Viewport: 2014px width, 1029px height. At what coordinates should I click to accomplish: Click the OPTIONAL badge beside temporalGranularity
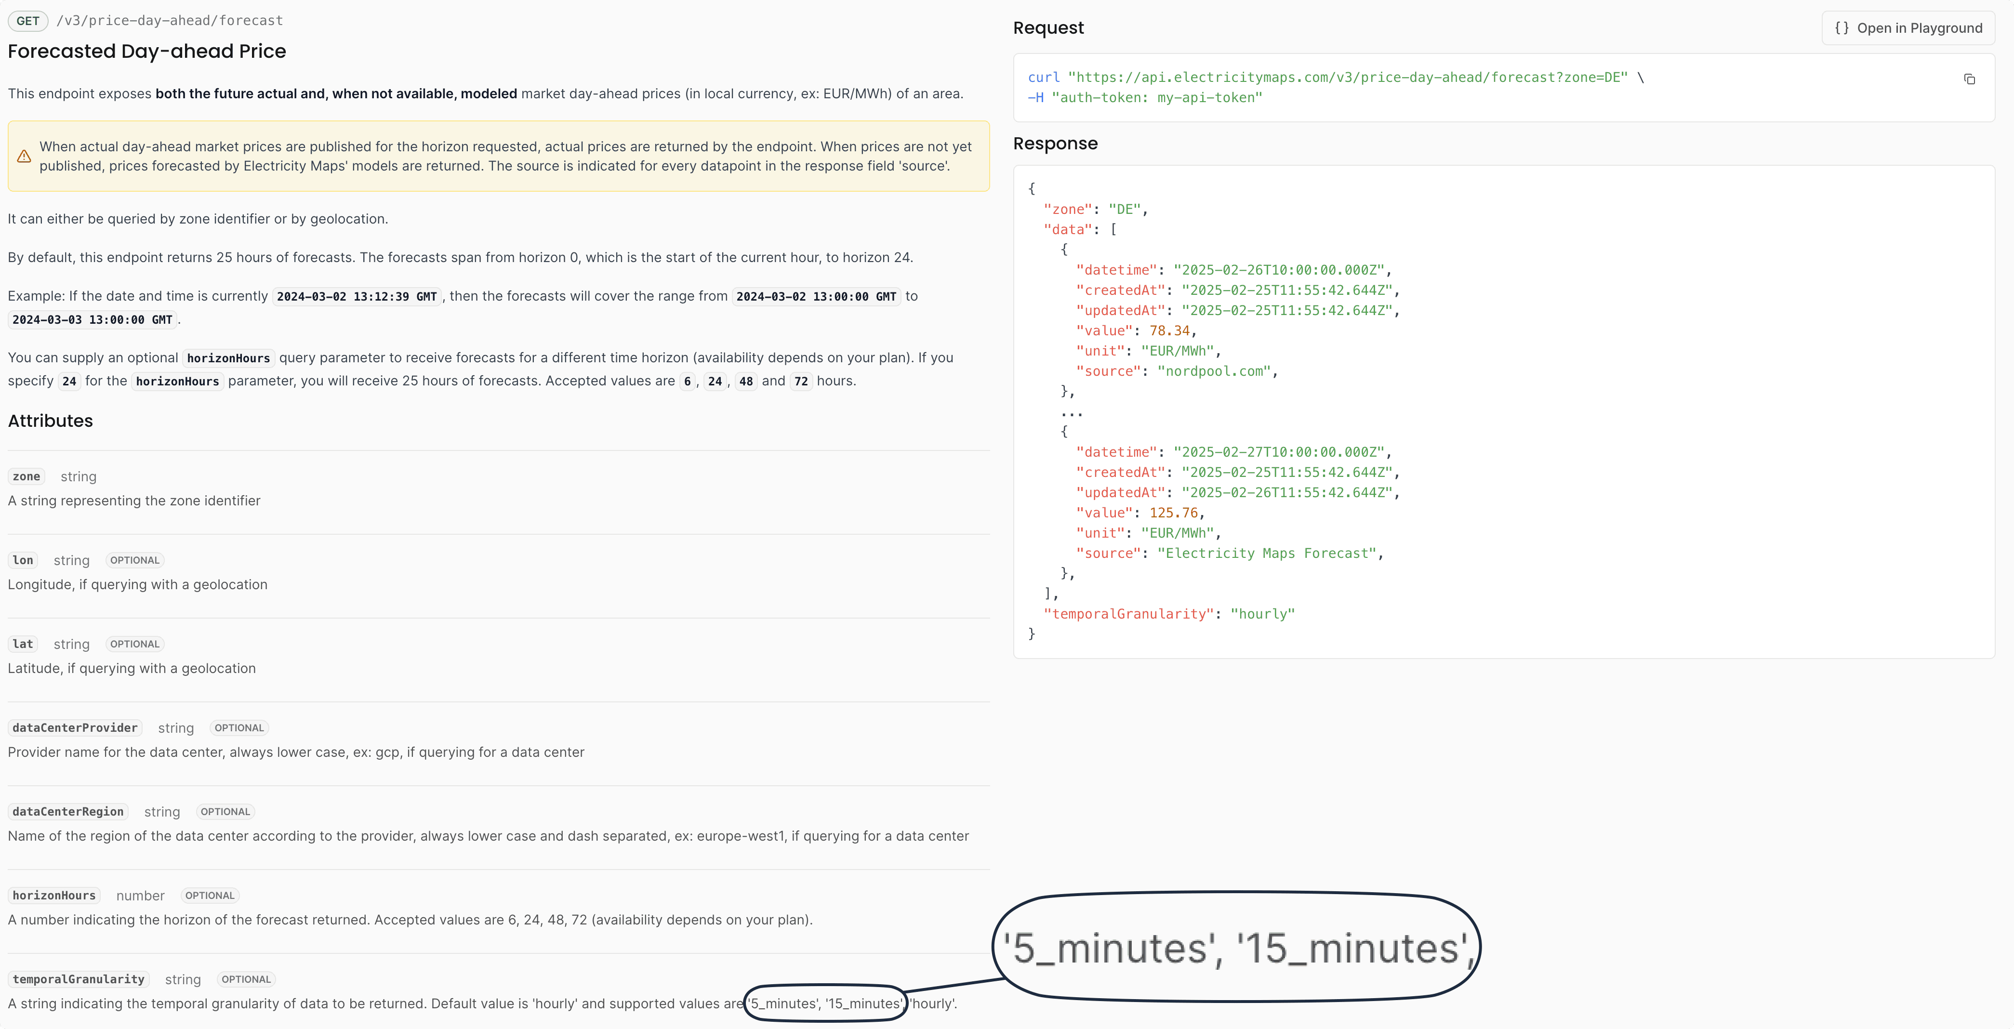[x=246, y=979]
